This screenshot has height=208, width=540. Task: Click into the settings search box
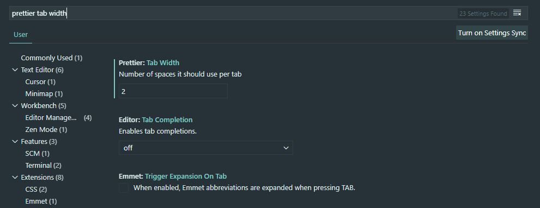coord(234,14)
